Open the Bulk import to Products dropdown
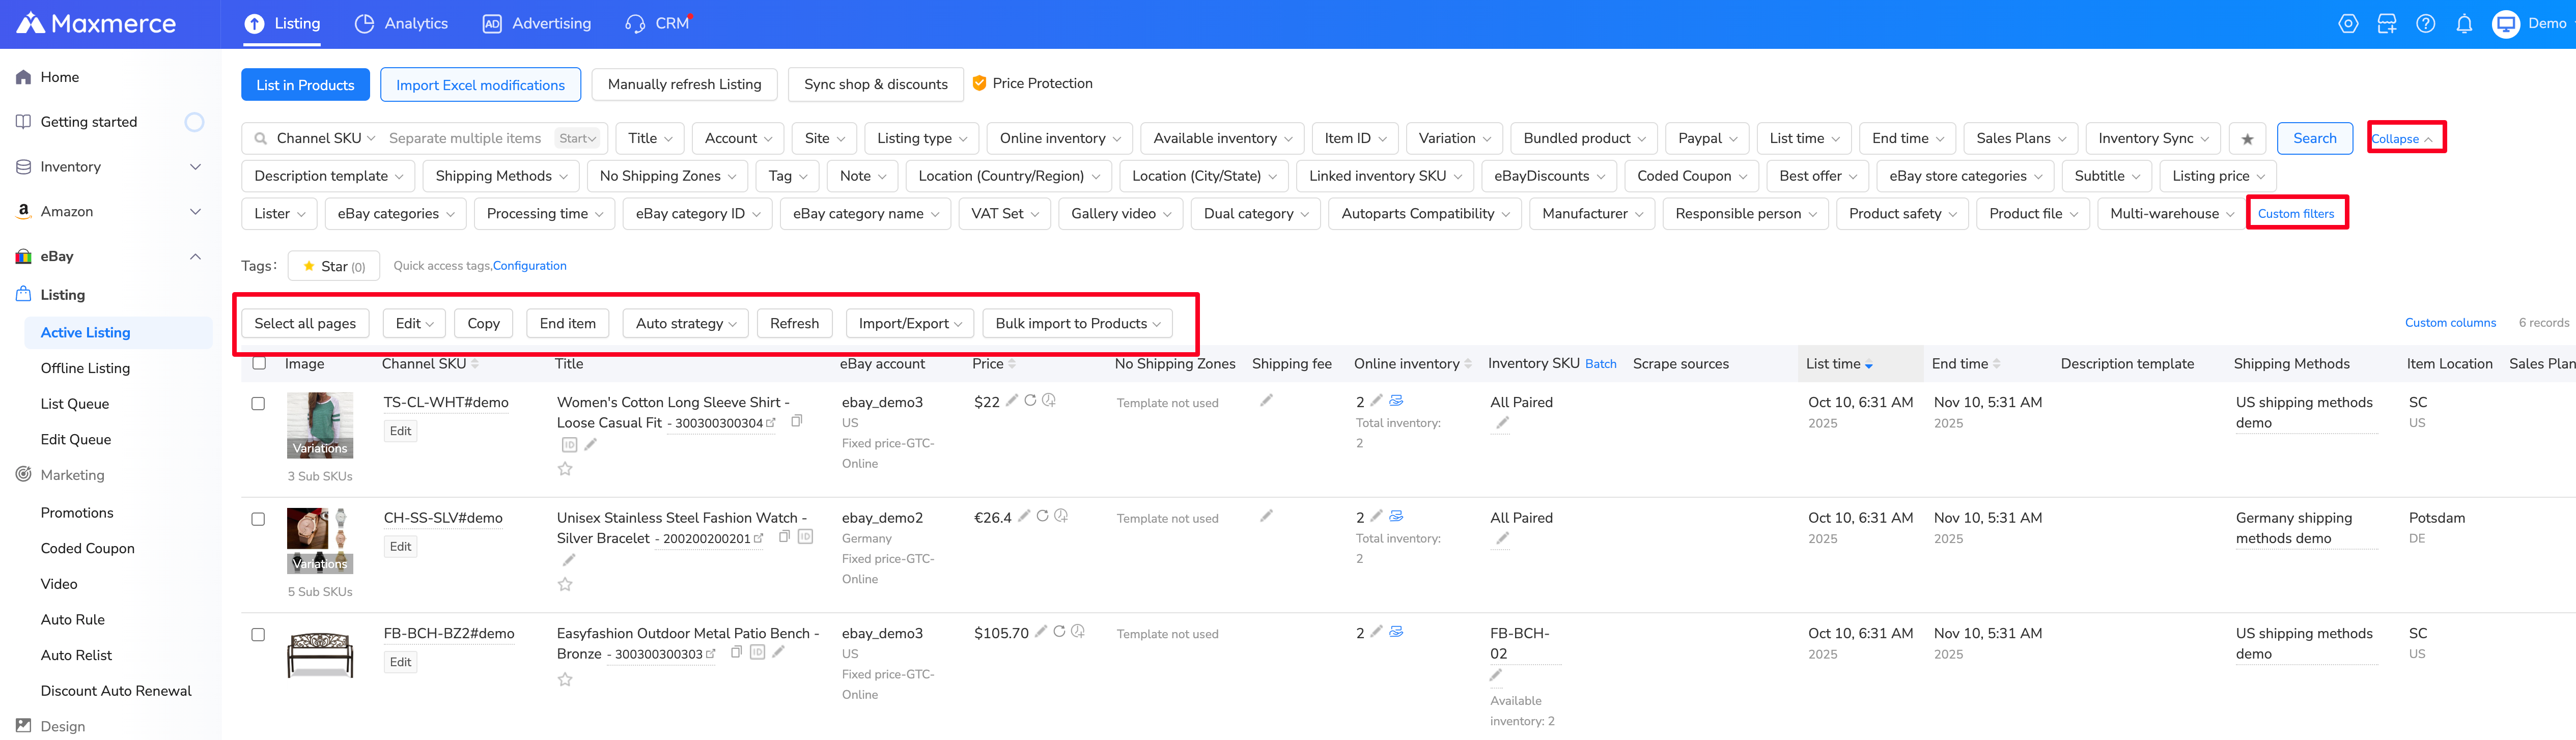The image size is (2576, 740). pos(1078,323)
